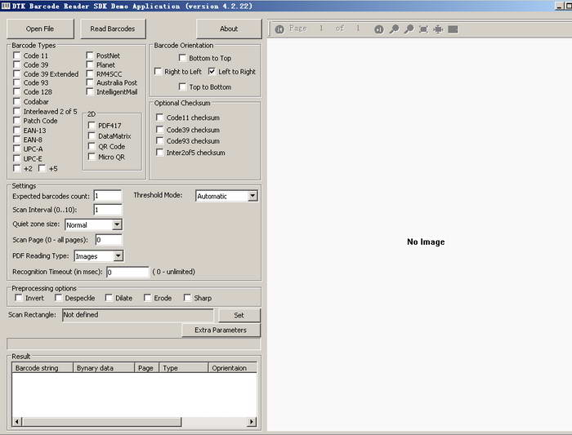The width and height of the screenshot is (572, 435).
Task: Enable PostNet barcode type
Action: point(90,55)
